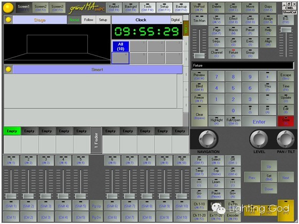Click the blue Enter key
Image resolution: width=299 pixels, height=224 pixels.
[x=259, y=121]
